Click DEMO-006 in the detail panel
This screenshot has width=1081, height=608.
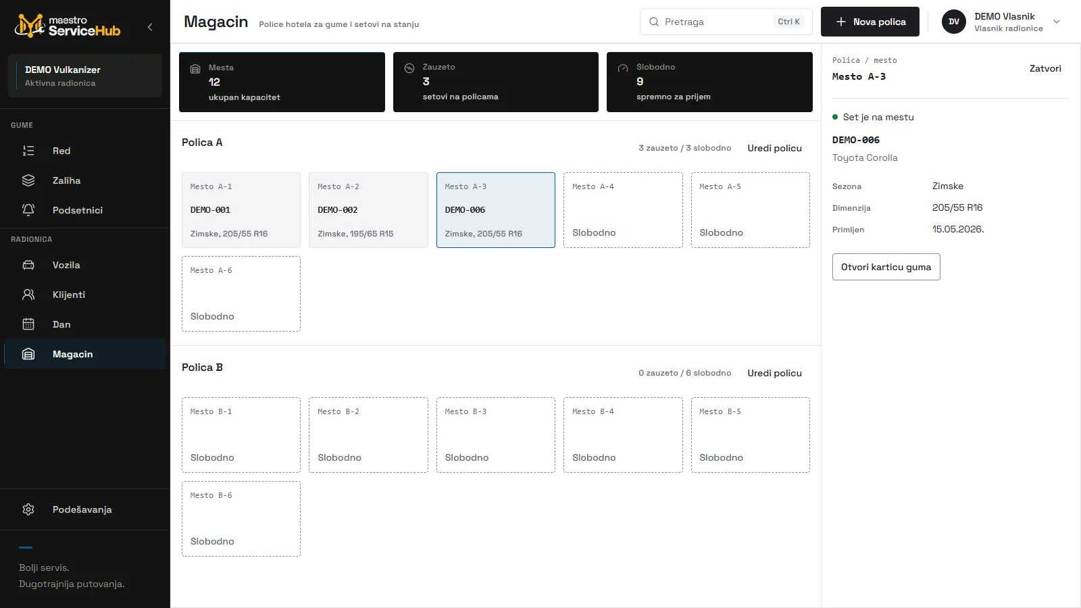pyautogui.click(x=856, y=140)
